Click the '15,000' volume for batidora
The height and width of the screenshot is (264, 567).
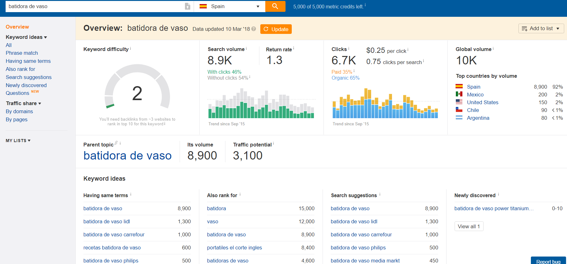(x=307, y=208)
